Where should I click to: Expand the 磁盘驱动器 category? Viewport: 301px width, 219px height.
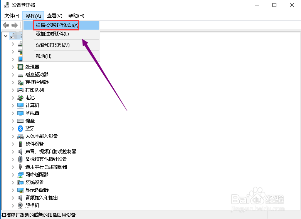13,75
